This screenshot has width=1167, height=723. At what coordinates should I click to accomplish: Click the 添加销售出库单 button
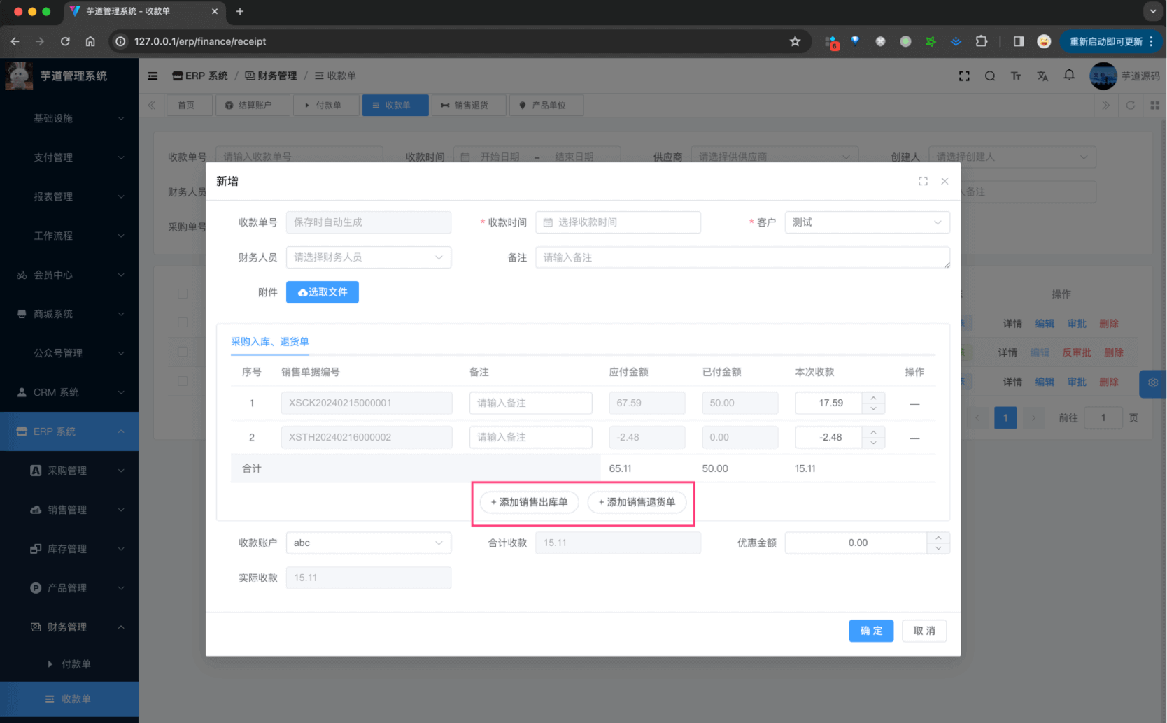click(529, 502)
